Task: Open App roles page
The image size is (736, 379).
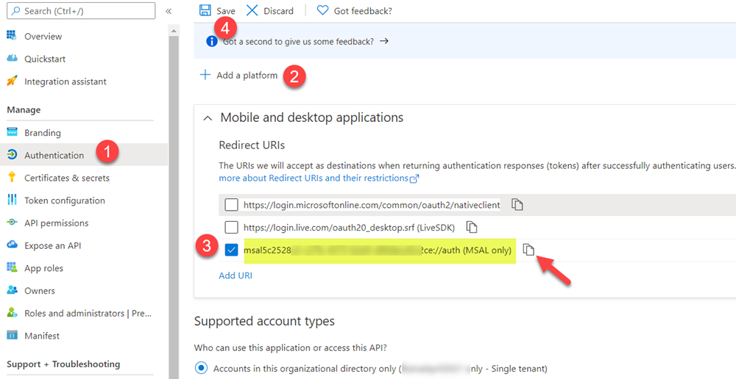Action: (43, 268)
